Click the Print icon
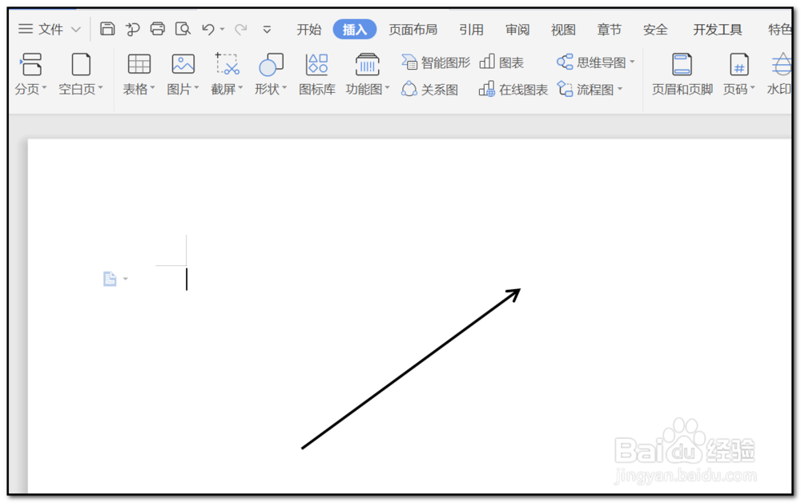 point(157,29)
